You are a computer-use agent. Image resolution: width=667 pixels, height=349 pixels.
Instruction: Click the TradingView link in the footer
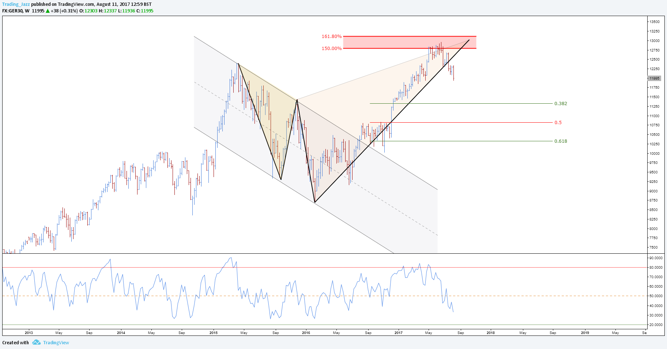(56, 342)
